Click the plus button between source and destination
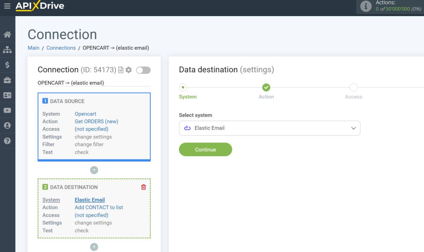 pyautogui.click(x=94, y=170)
